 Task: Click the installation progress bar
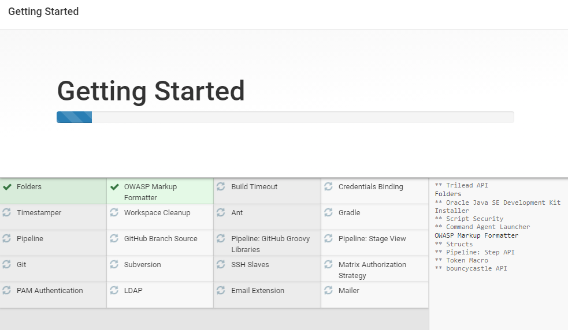285,117
